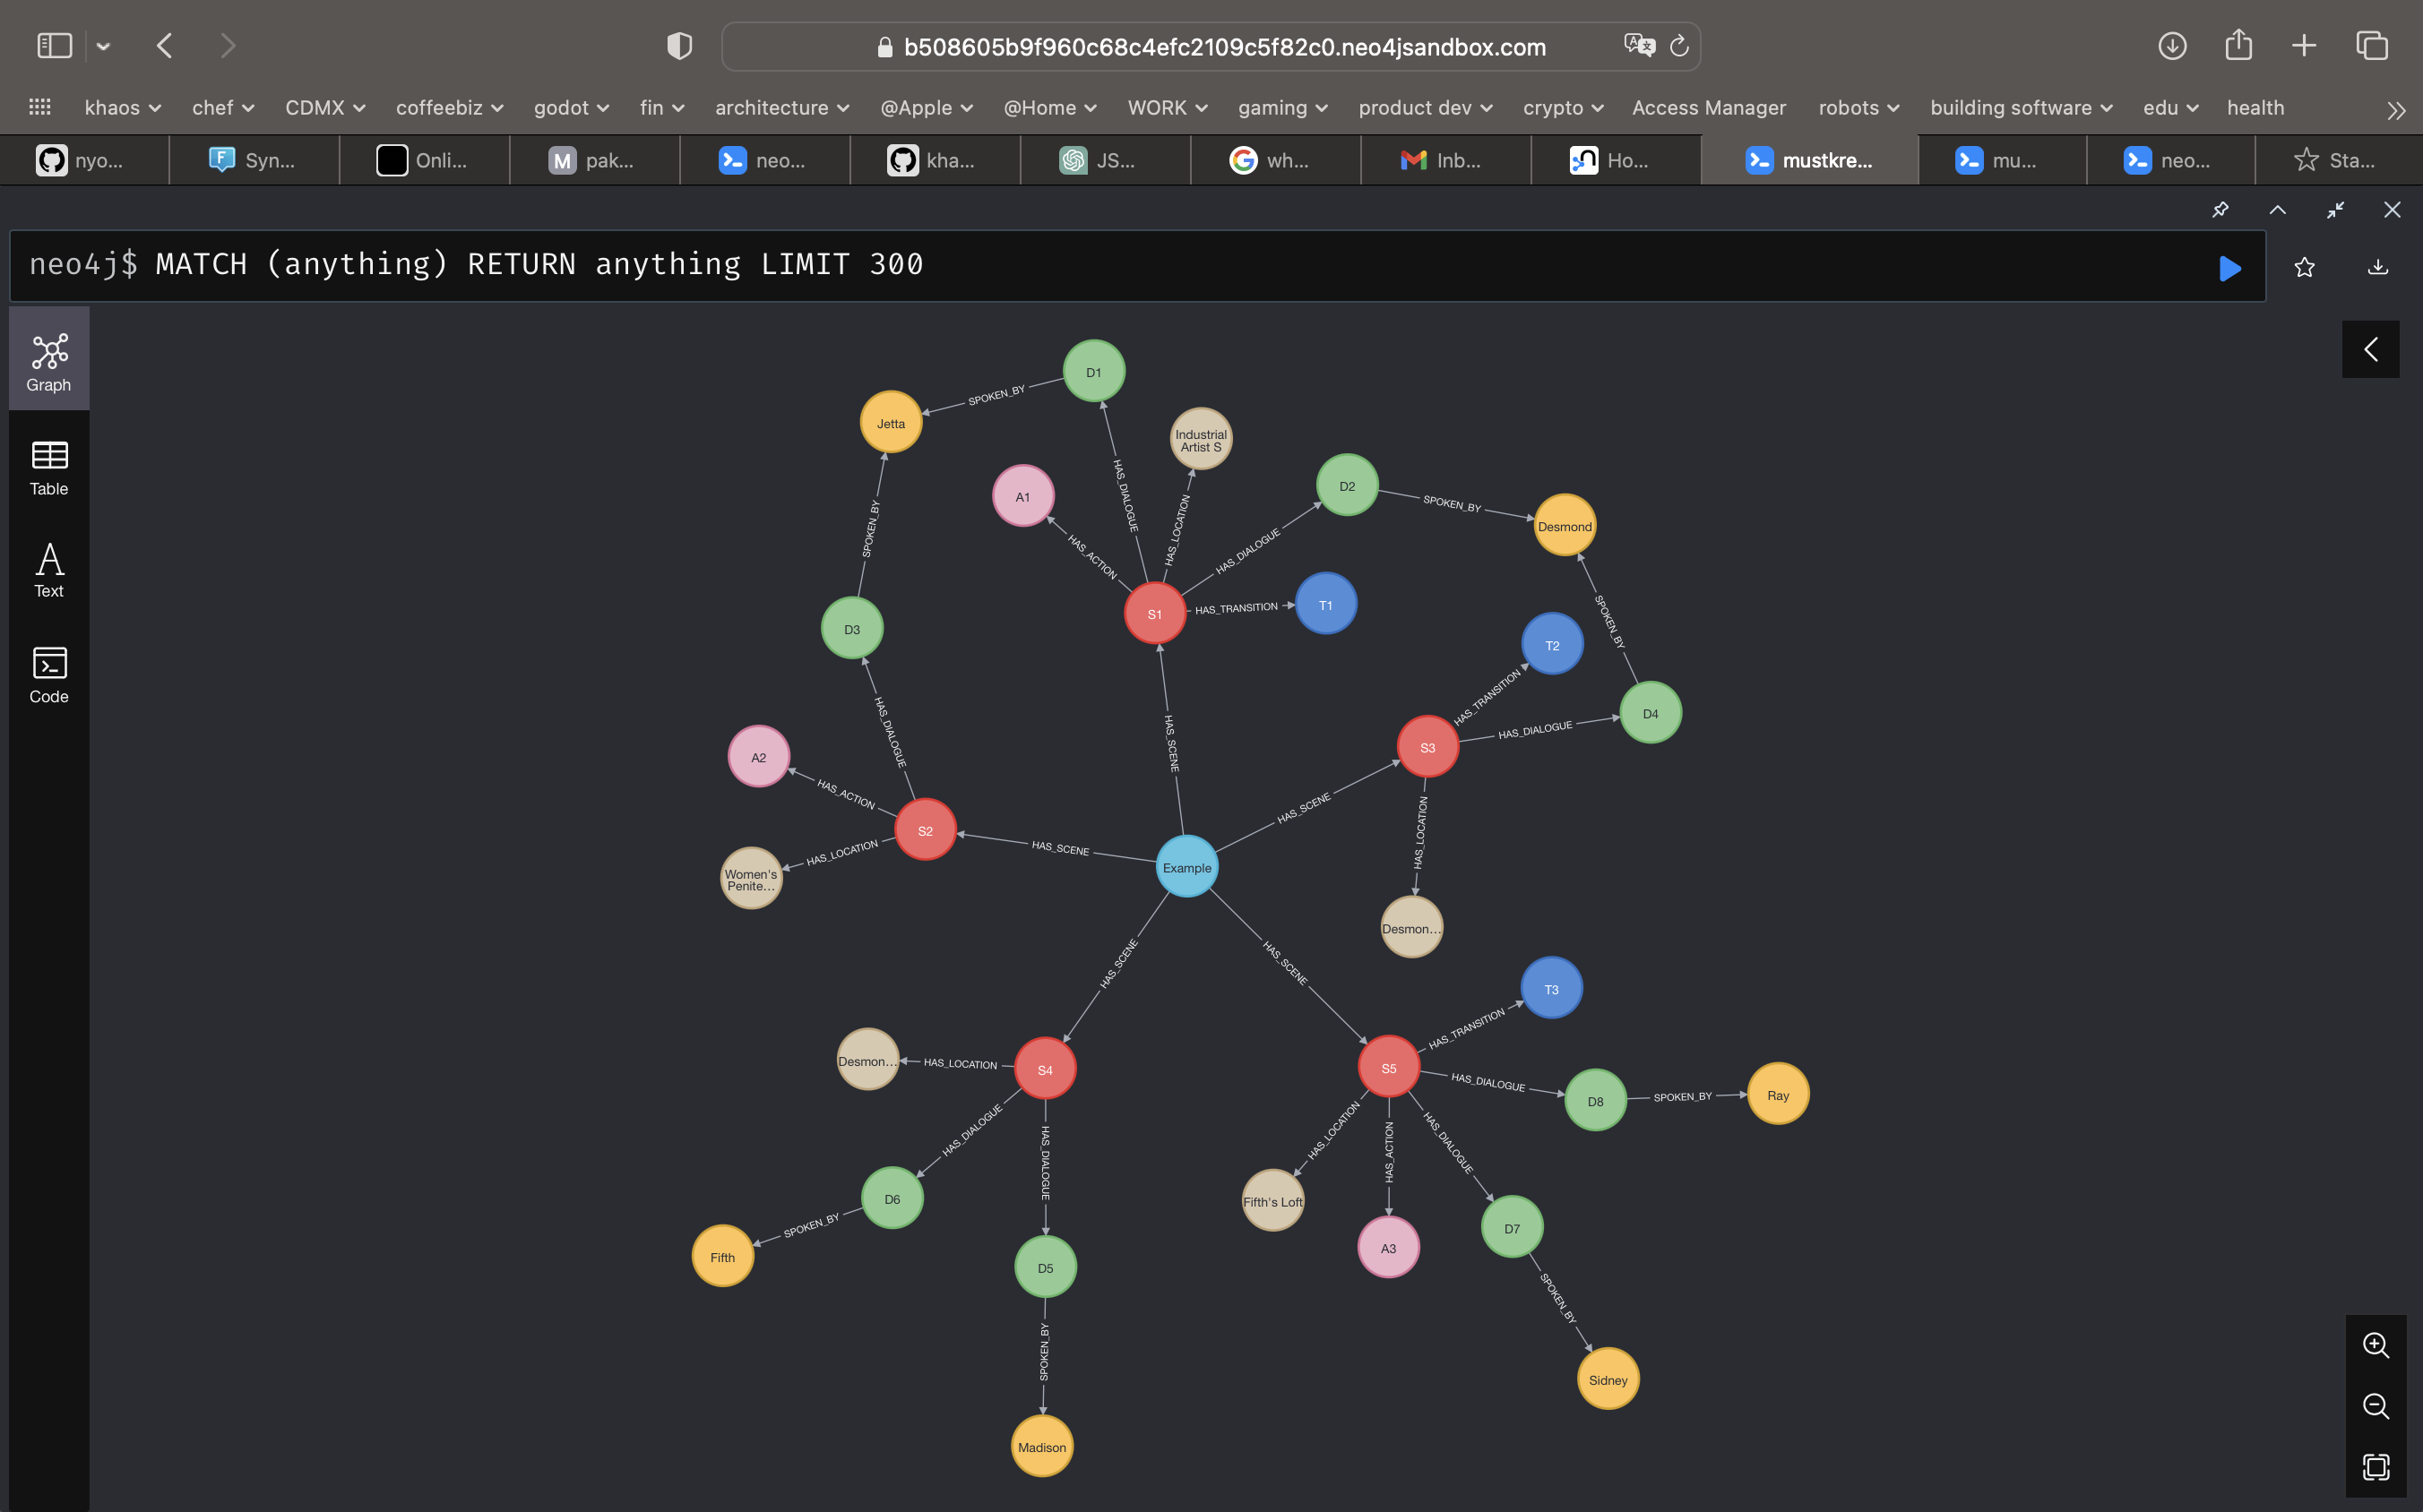Zoom out of the graph
The height and width of the screenshot is (1512, 2423).
coord(2375,1406)
